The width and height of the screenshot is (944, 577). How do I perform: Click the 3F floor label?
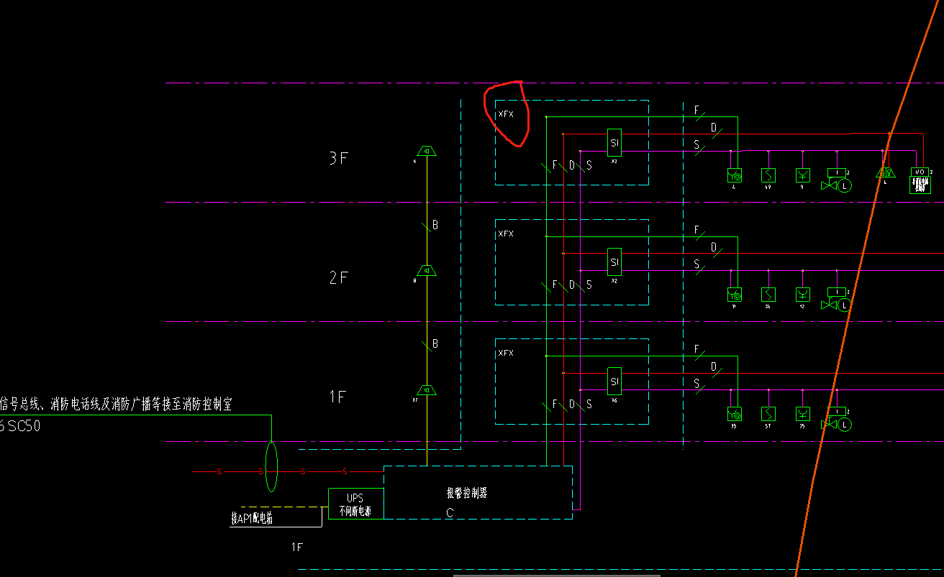(x=338, y=158)
